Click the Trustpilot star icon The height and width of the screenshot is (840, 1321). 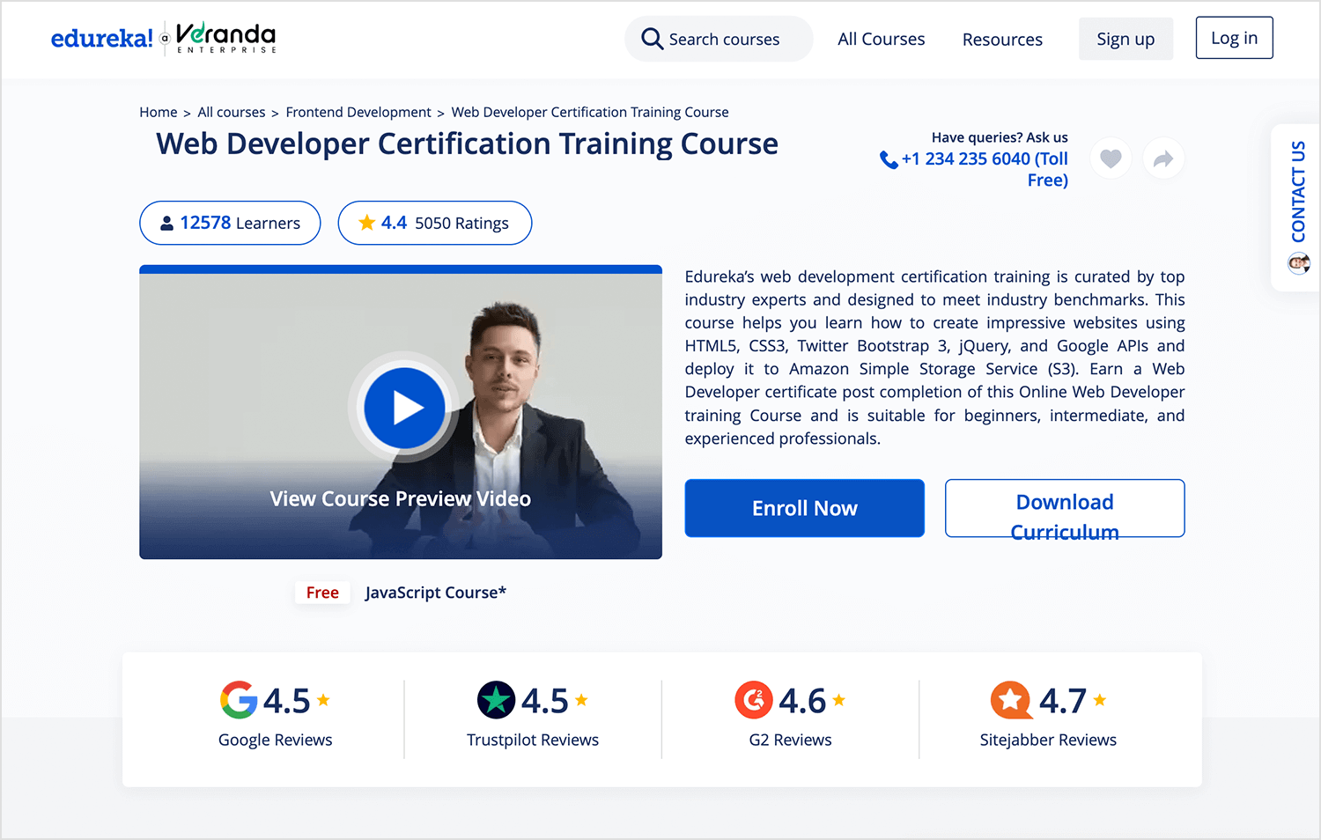click(x=496, y=700)
